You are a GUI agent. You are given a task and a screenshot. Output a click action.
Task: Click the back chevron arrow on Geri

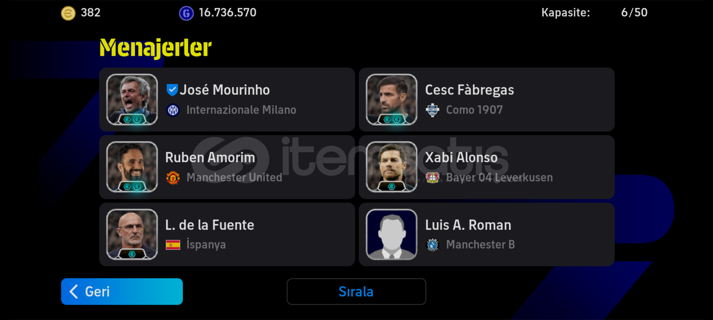74,292
